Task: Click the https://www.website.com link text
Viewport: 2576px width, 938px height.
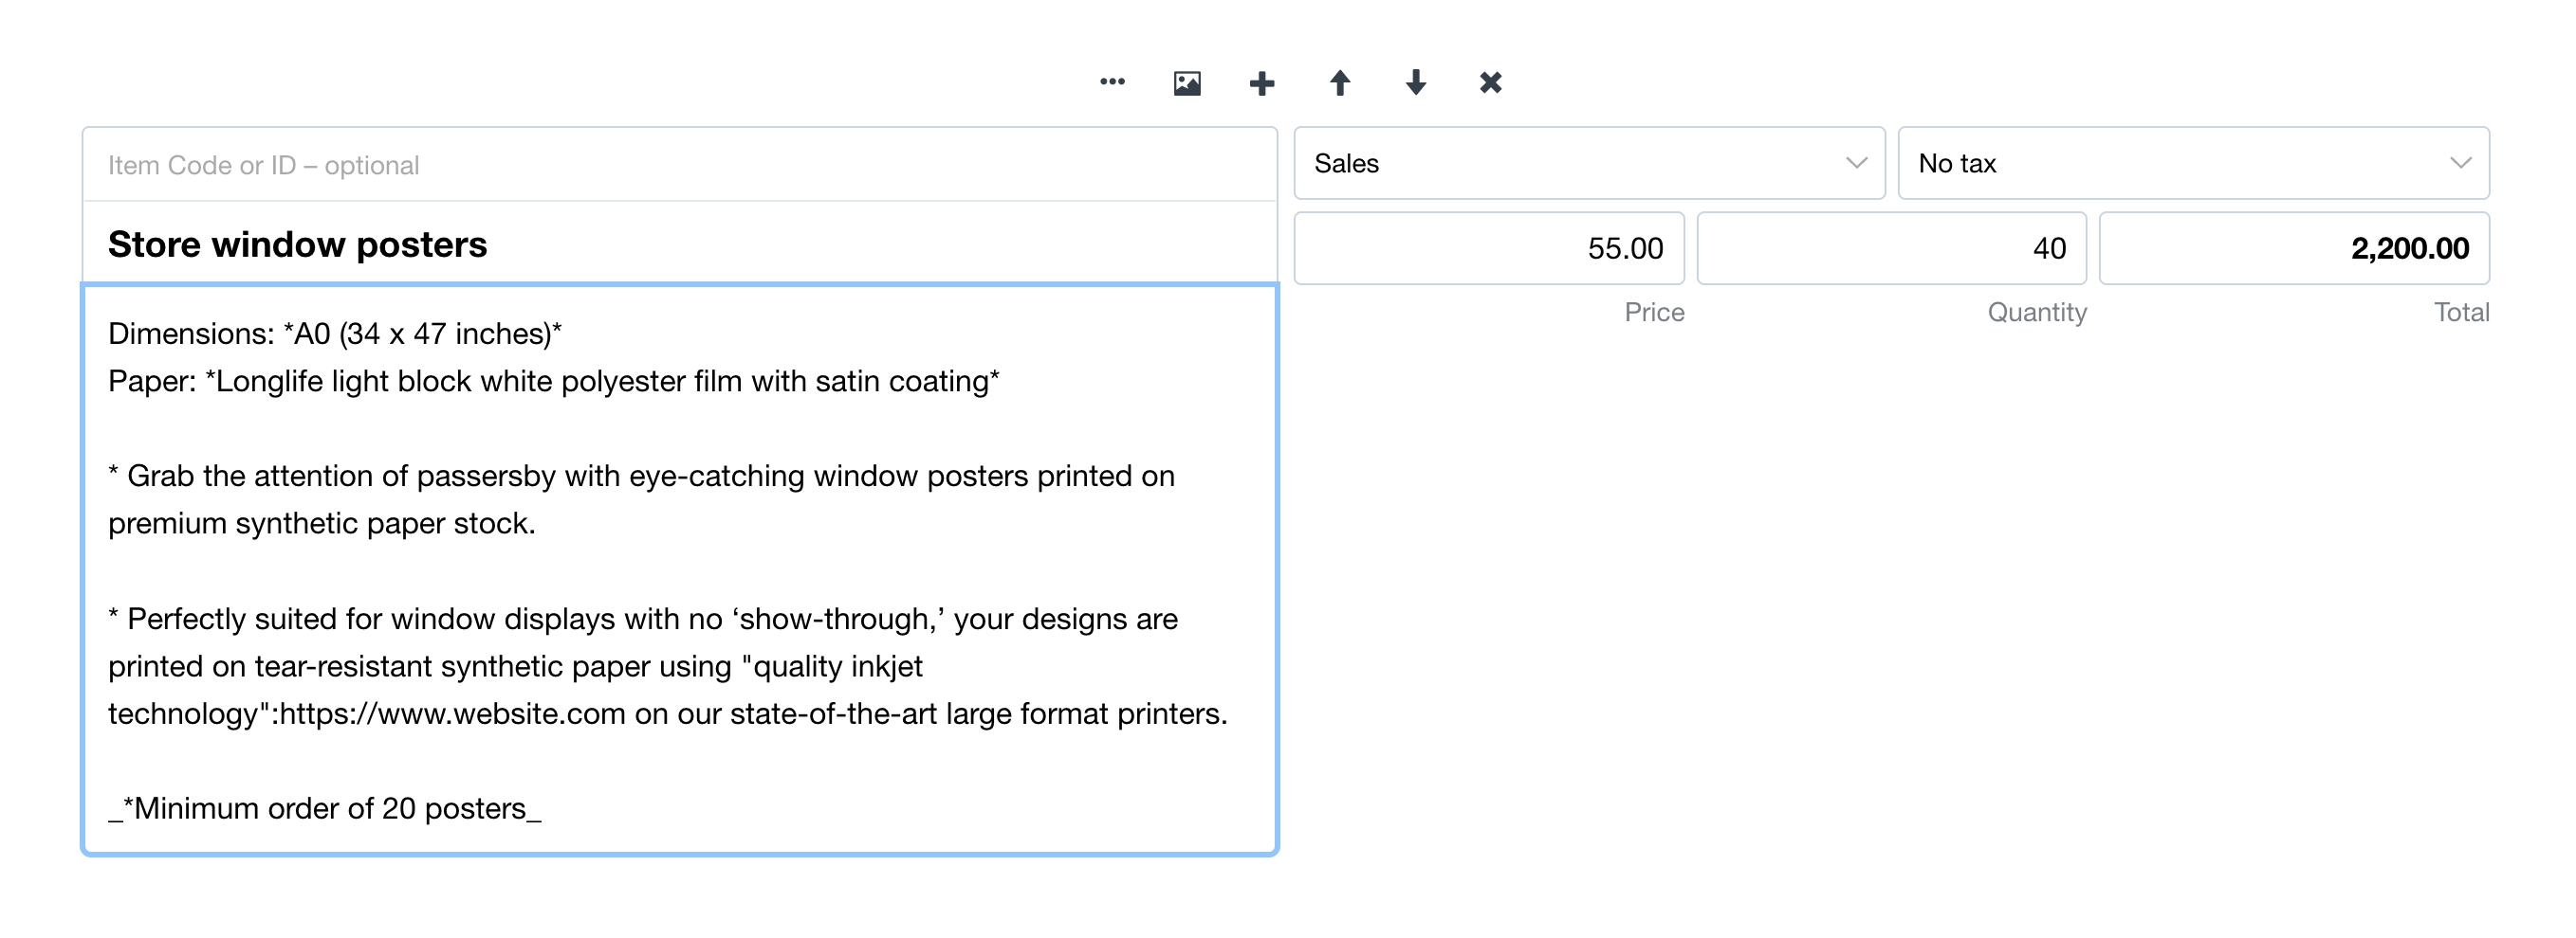Action: pyautogui.click(x=452, y=713)
